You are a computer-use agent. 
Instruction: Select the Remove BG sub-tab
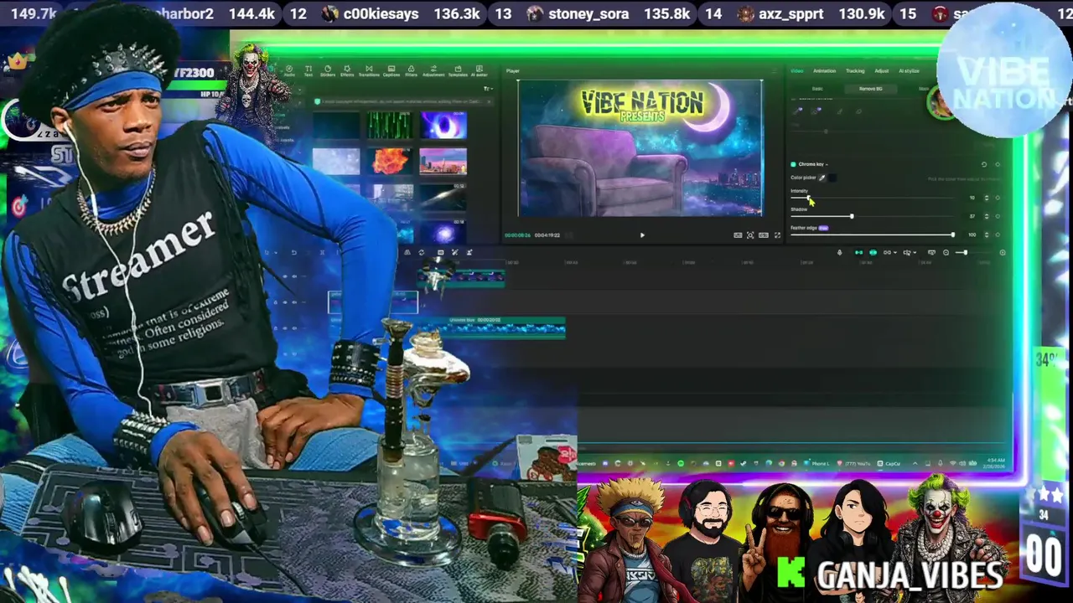(x=871, y=89)
